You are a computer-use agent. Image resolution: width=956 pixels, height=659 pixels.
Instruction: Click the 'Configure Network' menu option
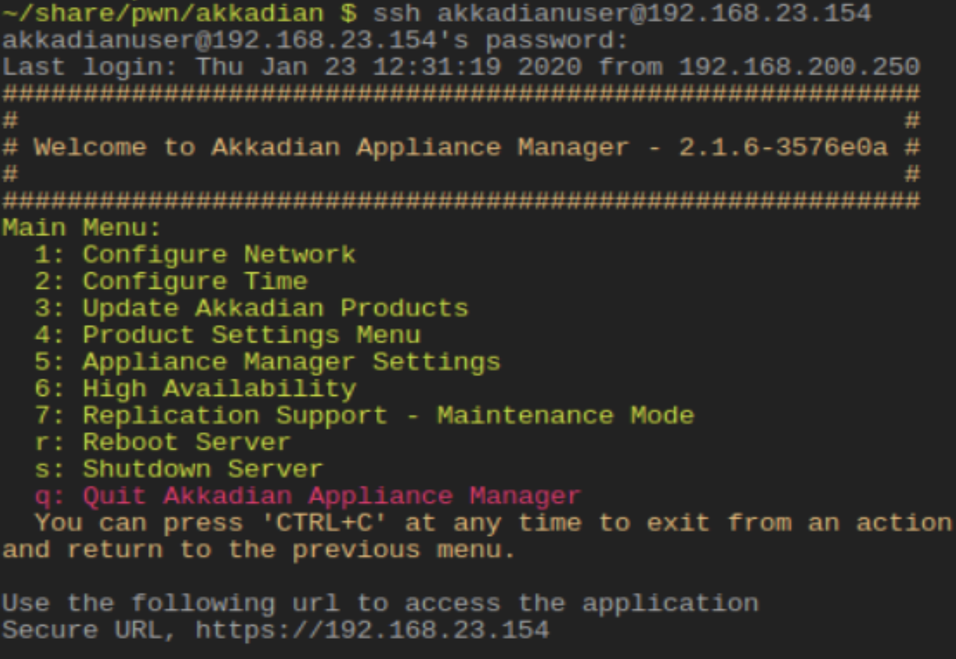pos(219,254)
